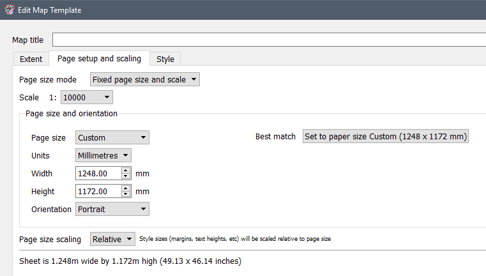Viewport: 486px width, 276px height.
Task: Click the Width value field
Action: tap(98, 173)
